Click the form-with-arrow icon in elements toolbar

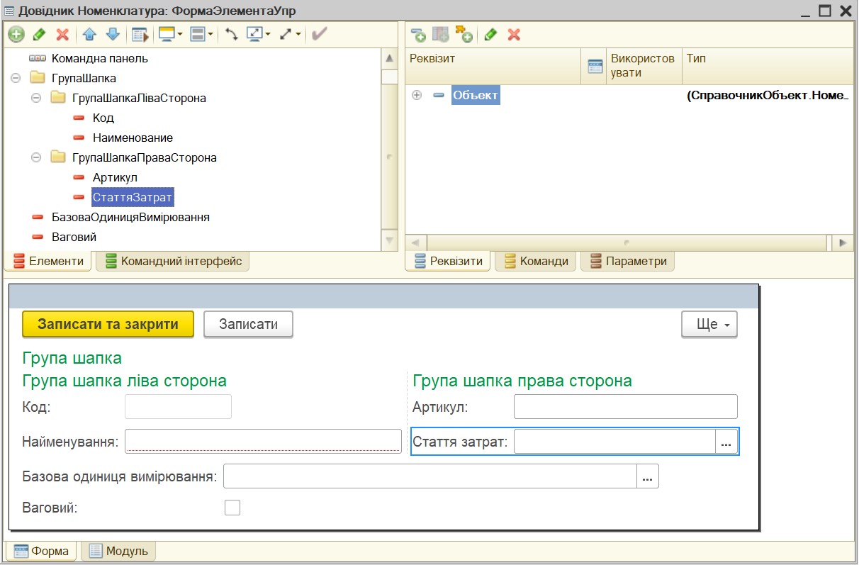(140, 34)
